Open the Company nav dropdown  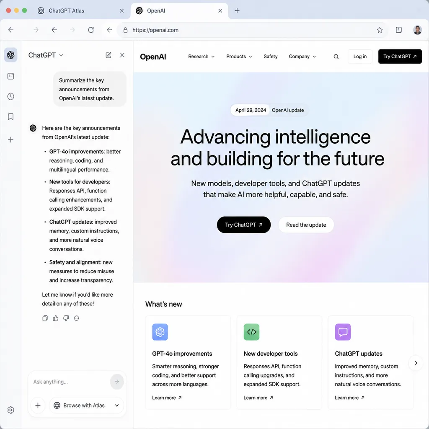point(302,57)
